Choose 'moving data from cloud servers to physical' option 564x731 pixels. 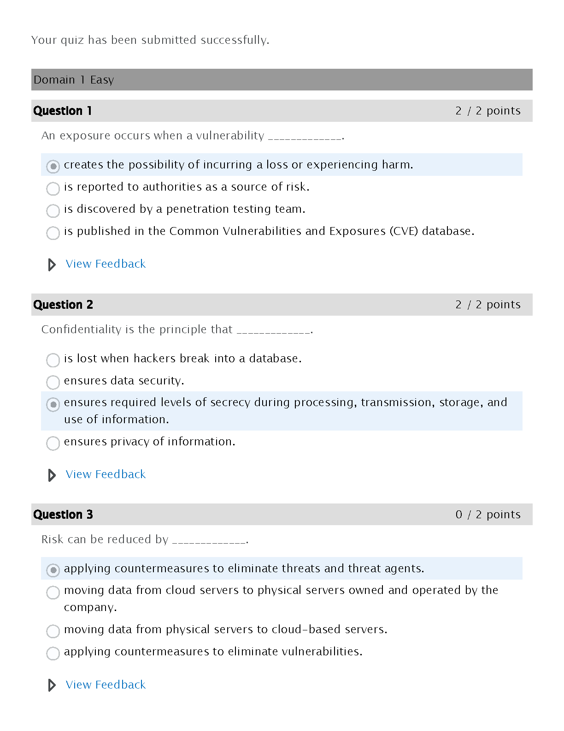53,592
